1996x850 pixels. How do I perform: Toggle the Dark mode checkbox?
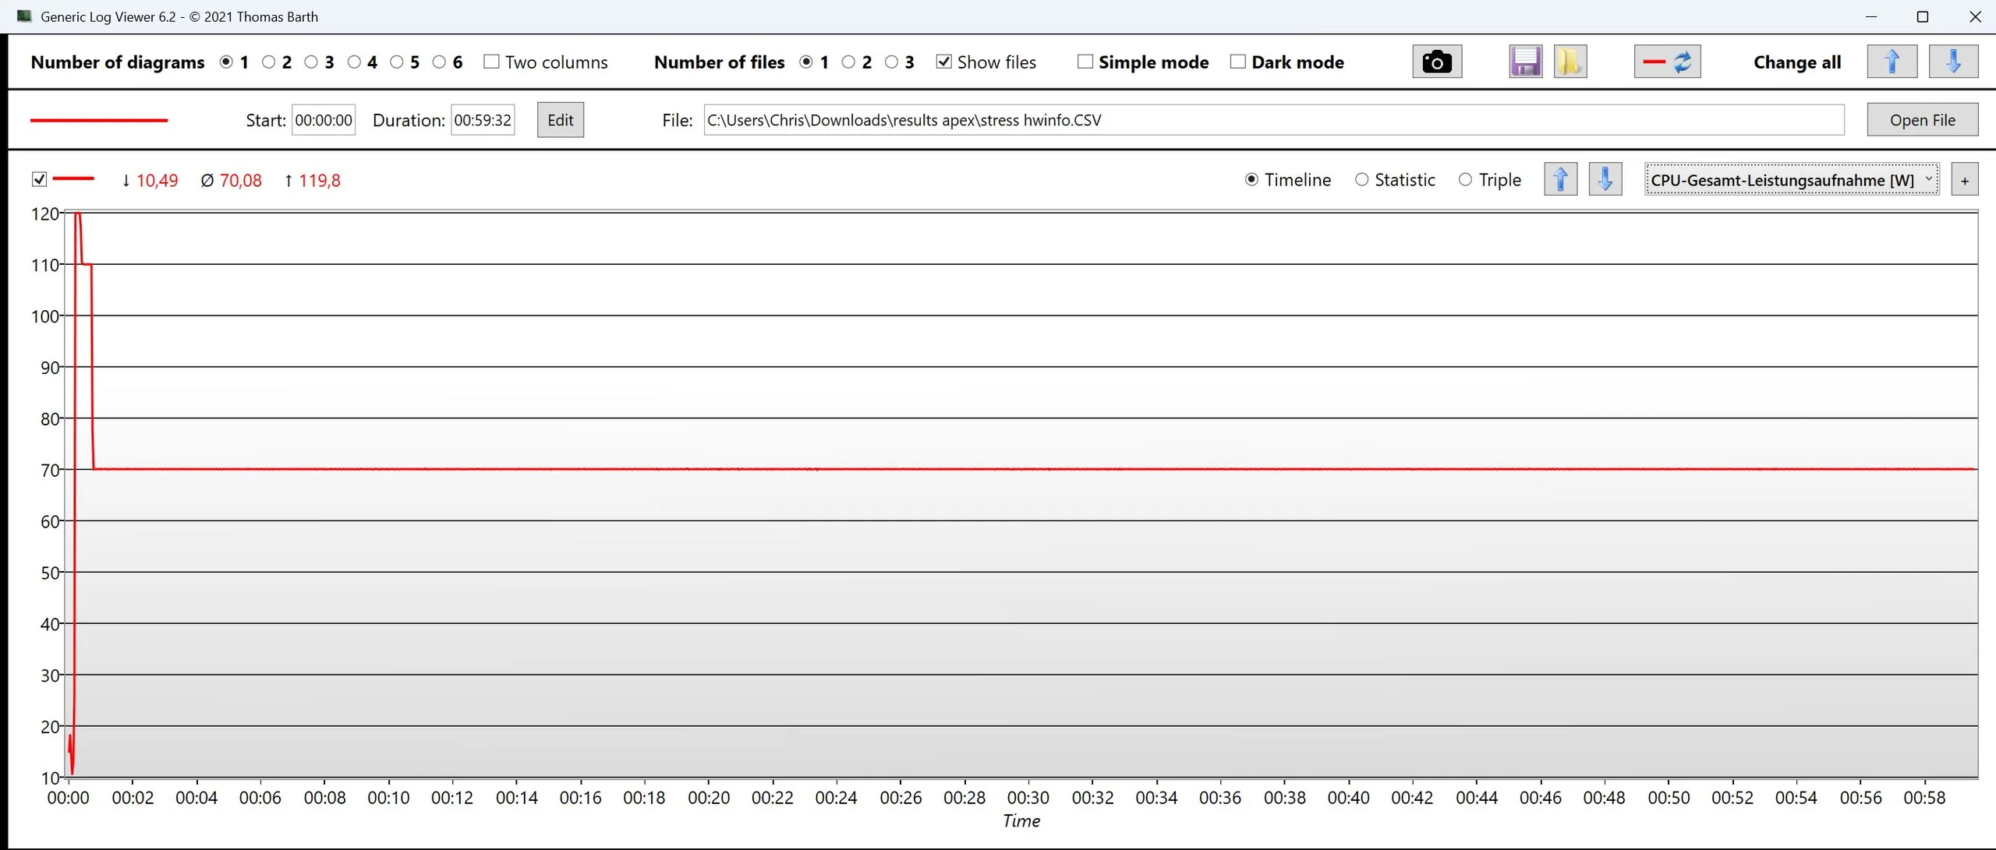point(1237,62)
